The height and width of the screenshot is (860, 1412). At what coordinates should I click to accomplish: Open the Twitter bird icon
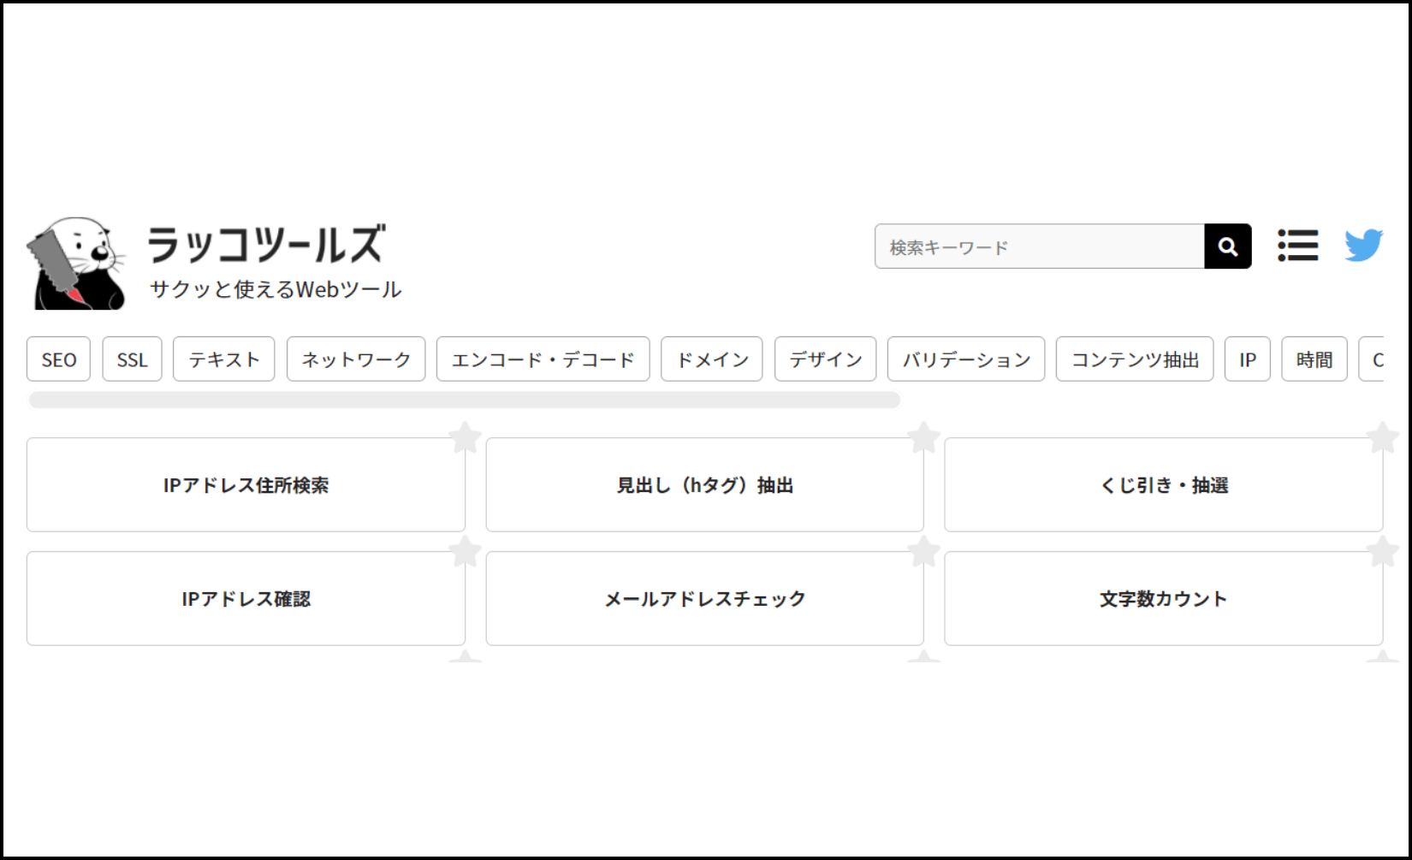tap(1364, 246)
